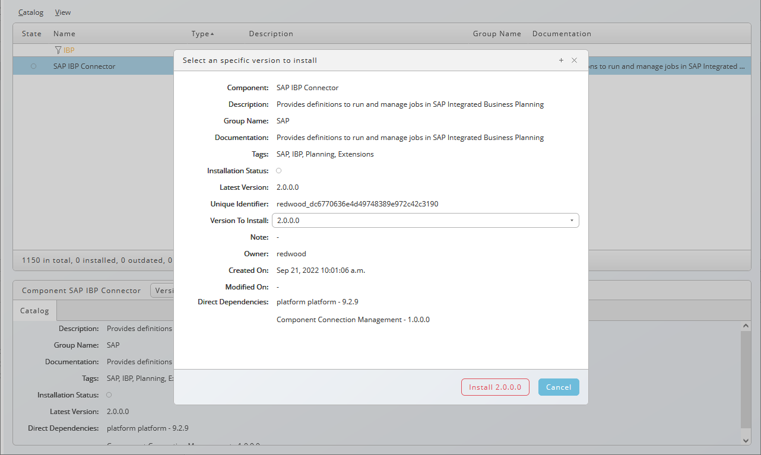Click the Group Name column header
This screenshot has height=455, width=761.
(497, 34)
